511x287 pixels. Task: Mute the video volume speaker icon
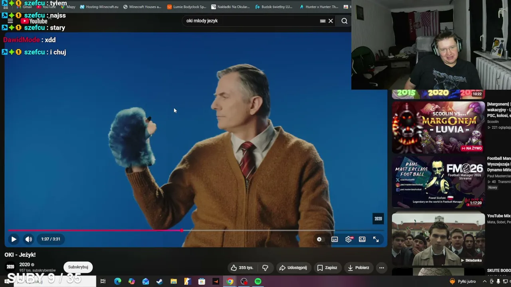click(x=28, y=239)
